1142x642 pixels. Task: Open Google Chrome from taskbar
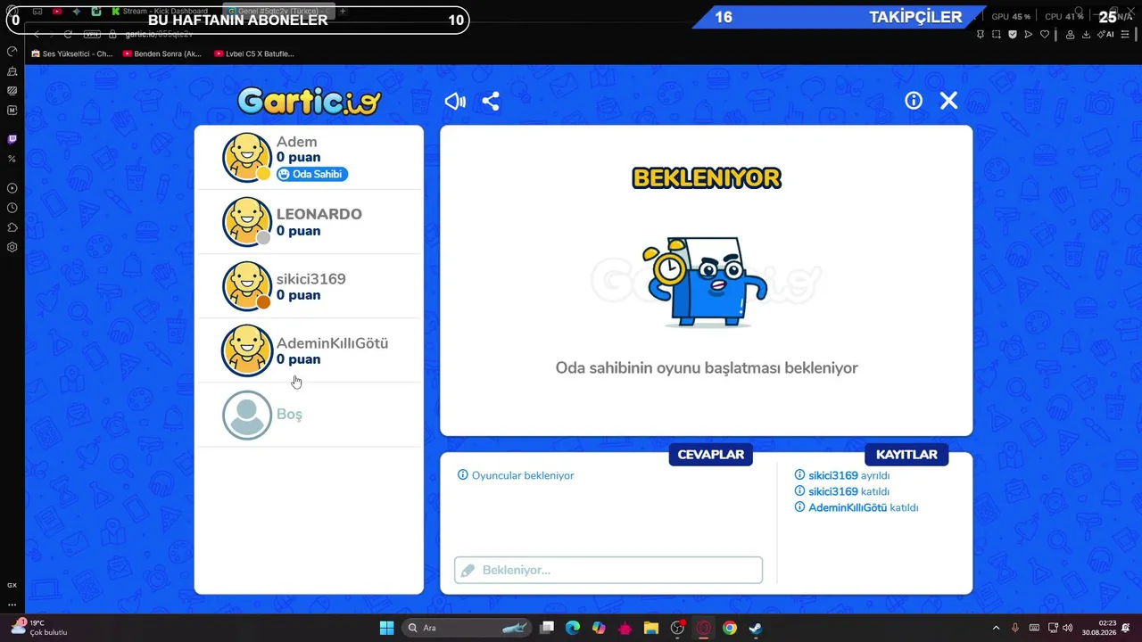click(730, 628)
